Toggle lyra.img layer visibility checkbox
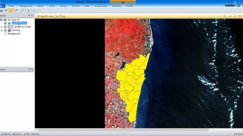Image resolution: width=243 pixels, height=136 pixels. [x=5, y=30]
